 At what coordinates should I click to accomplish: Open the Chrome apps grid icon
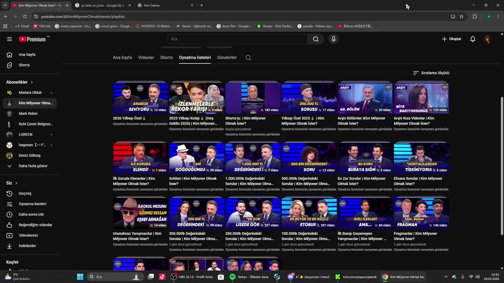click(5, 26)
